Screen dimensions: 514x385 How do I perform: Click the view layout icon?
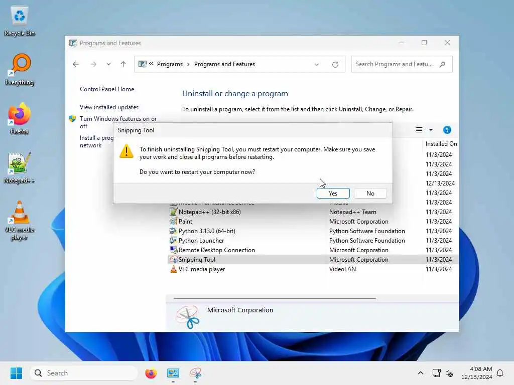pos(419,130)
